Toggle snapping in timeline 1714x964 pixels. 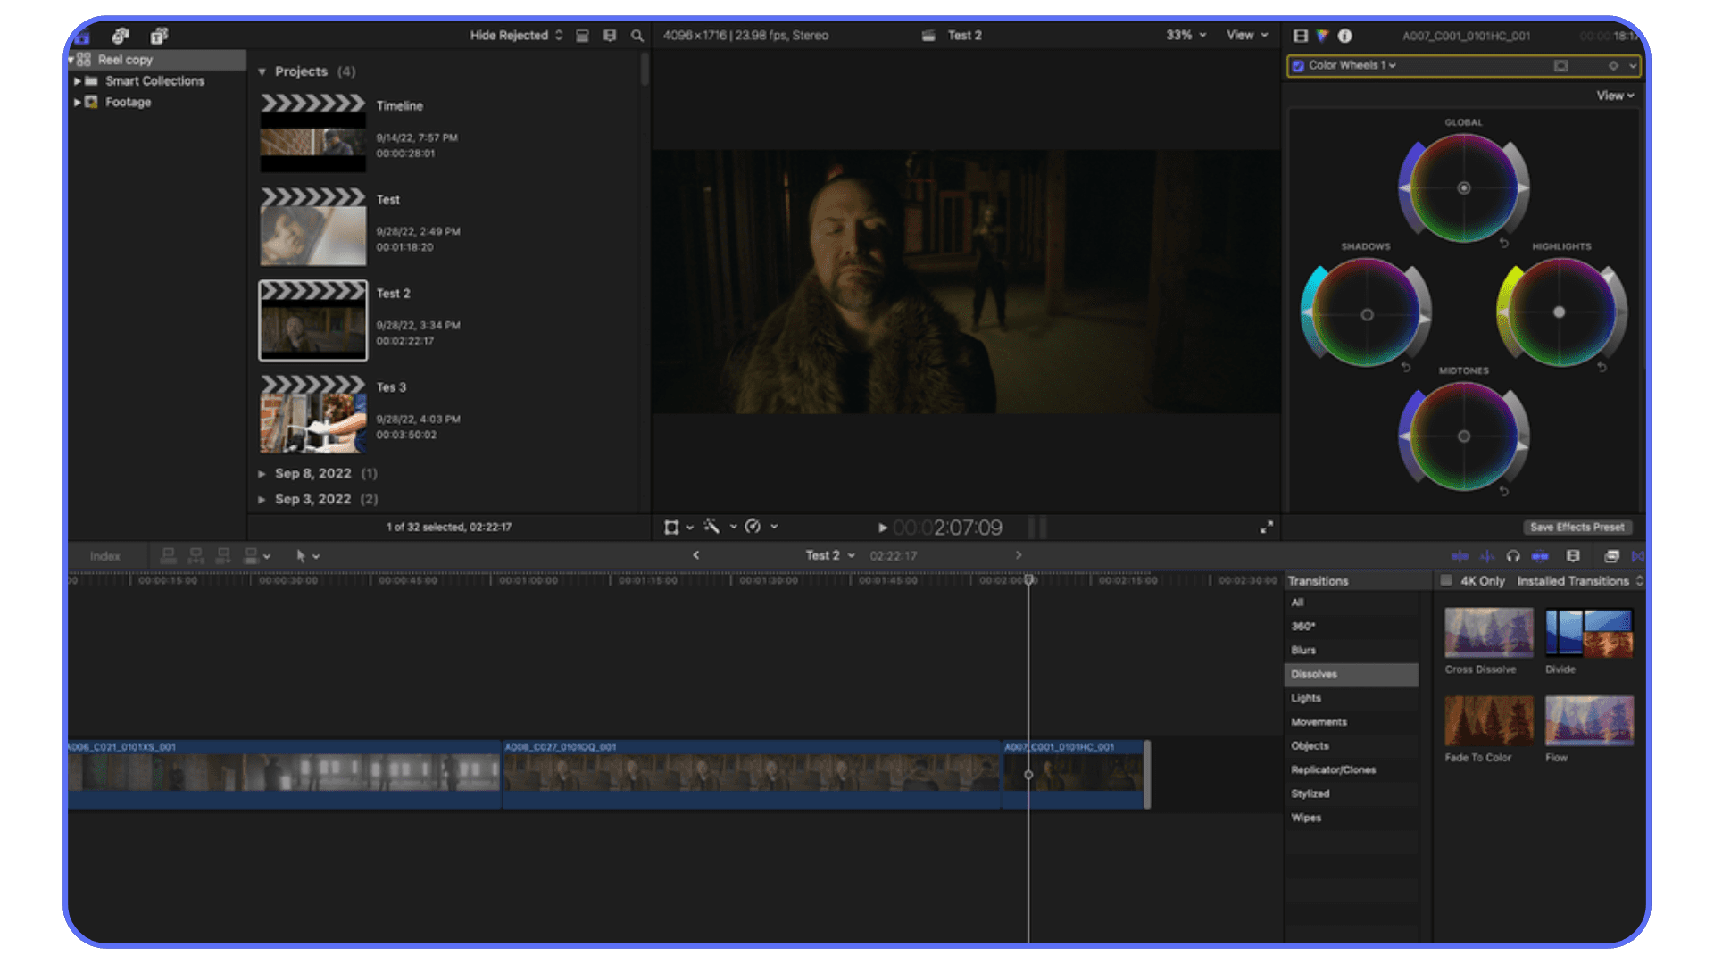click(x=1540, y=556)
